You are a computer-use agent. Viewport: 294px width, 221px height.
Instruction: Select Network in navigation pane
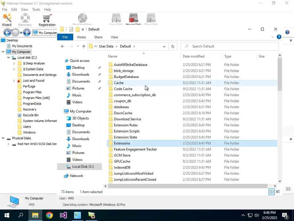pyautogui.click(x=76, y=176)
